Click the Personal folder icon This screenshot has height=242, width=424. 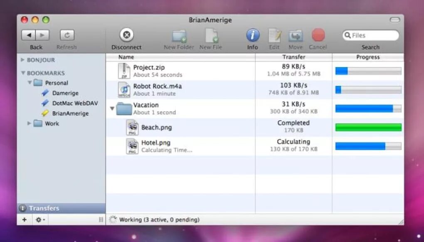pyautogui.click(x=38, y=83)
